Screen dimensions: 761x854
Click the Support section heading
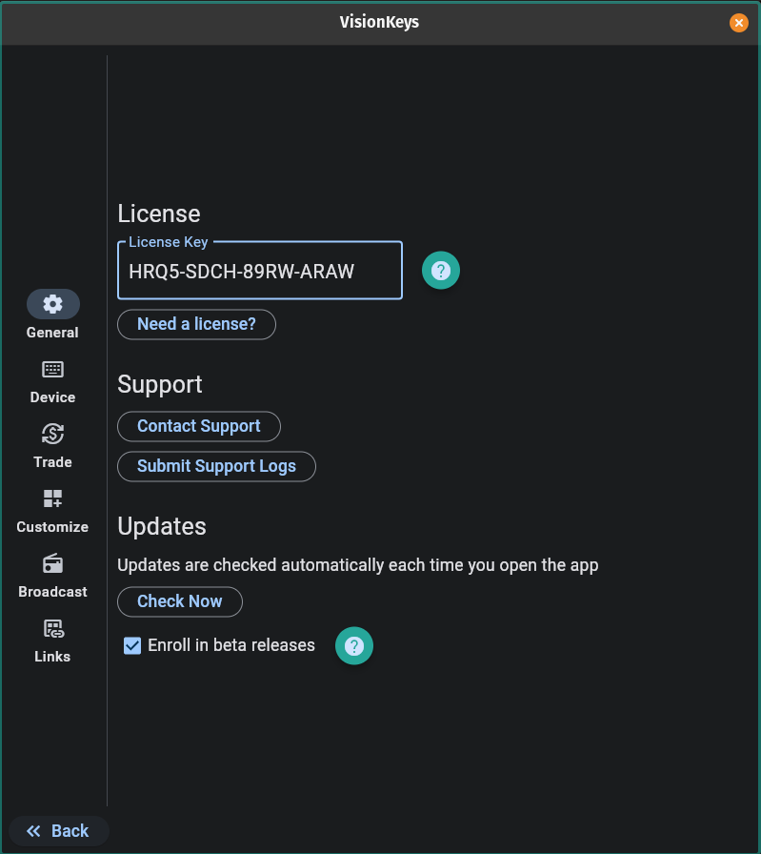(160, 385)
